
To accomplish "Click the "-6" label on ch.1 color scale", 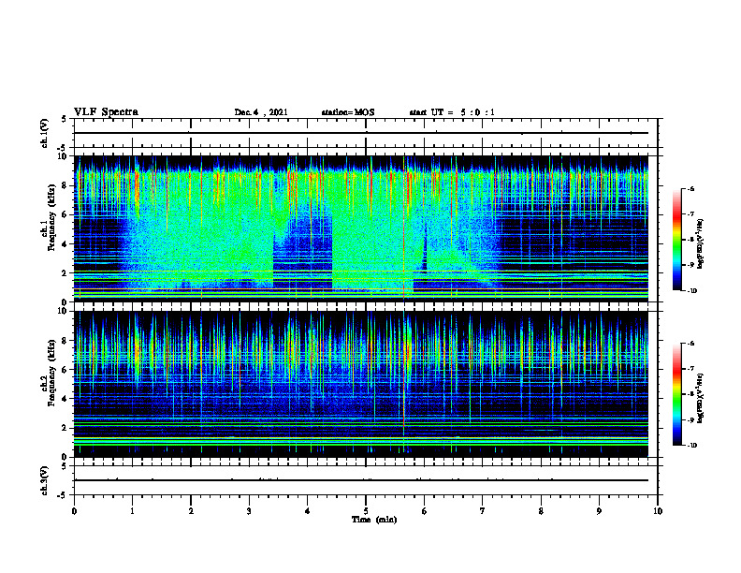I will tap(690, 188).
